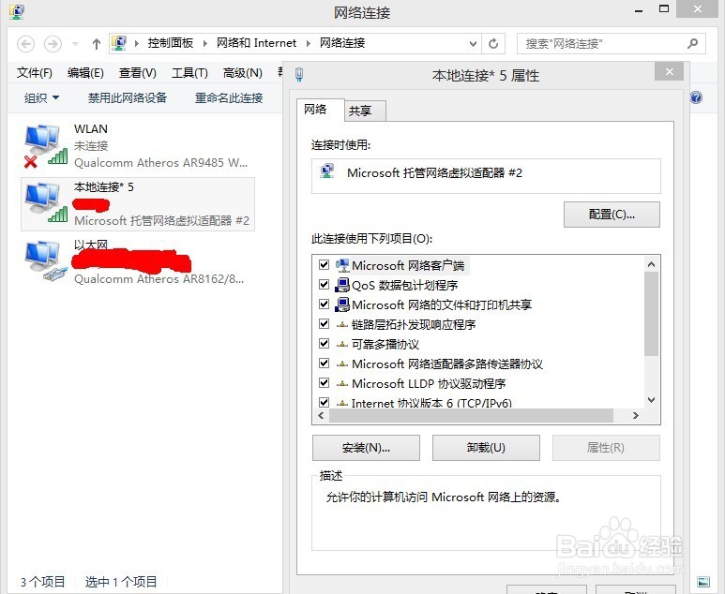Click the horizontal scroll left arrow
725x594 pixels.
[x=321, y=415]
